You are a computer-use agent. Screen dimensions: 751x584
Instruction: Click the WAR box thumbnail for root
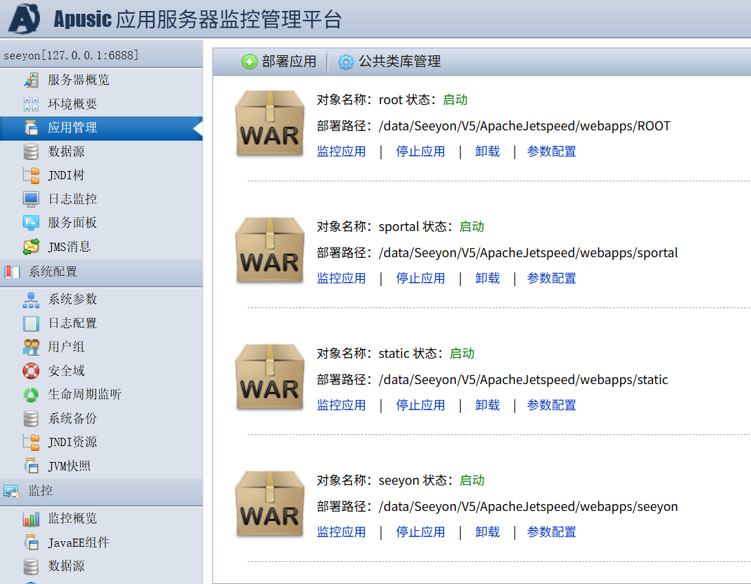point(270,123)
